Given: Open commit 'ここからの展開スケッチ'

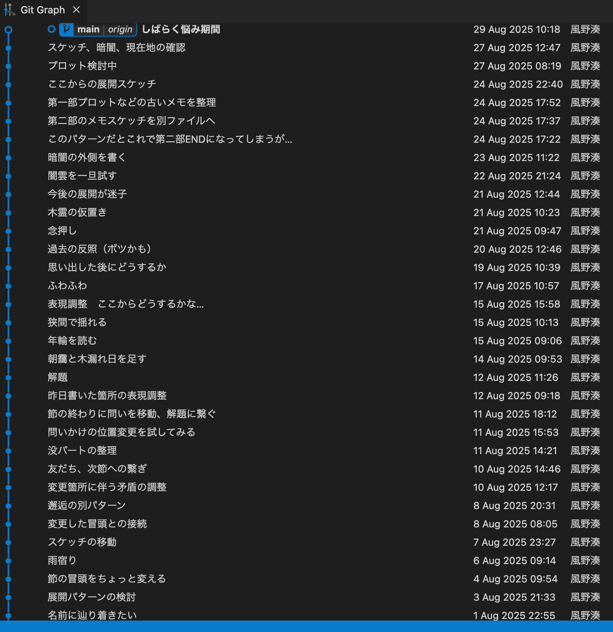Looking at the screenshot, I should pos(102,84).
